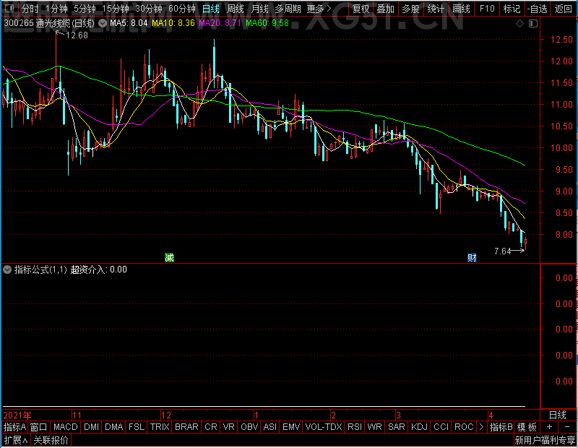Show more indicators with the > arrow
This screenshot has height=448, width=578.
pyautogui.click(x=481, y=427)
